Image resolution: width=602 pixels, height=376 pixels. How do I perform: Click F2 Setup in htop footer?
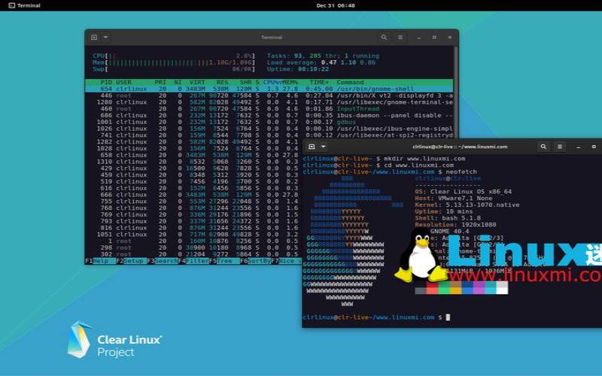coord(131,261)
